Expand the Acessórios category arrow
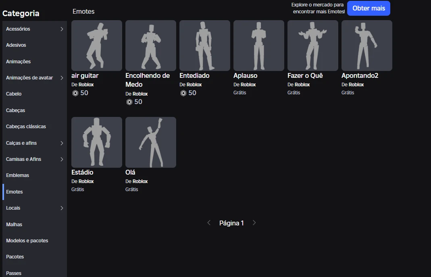431x277 pixels. (x=62, y=29)
